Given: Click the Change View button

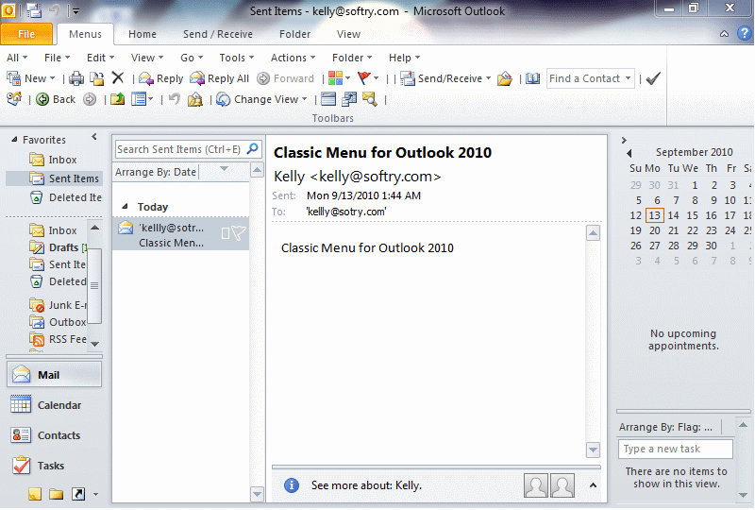Looking at the screenshot, I should click(262, 99).
